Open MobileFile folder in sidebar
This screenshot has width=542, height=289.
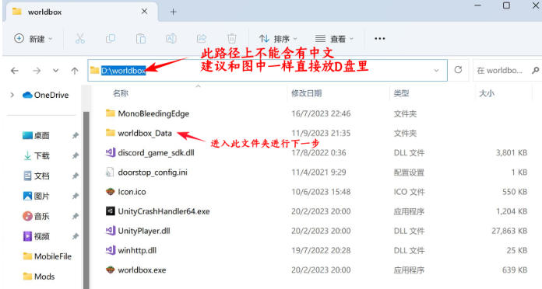point(47,256)
